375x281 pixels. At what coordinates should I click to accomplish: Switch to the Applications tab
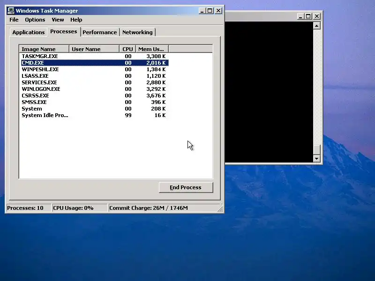29,32
